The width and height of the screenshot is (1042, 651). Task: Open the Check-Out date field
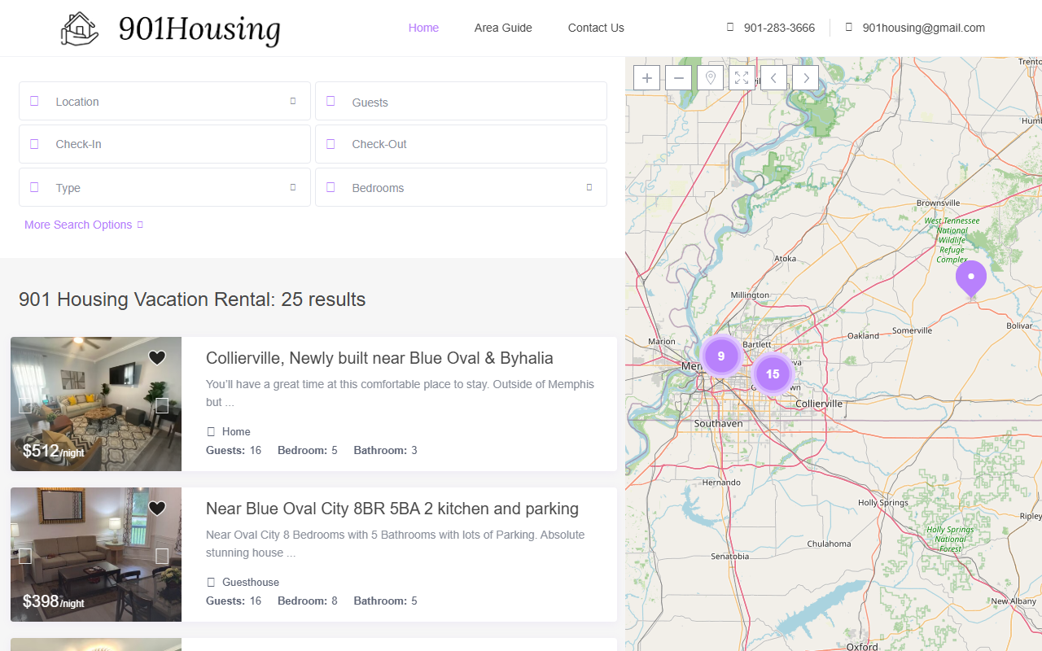[x=461, y=144]
